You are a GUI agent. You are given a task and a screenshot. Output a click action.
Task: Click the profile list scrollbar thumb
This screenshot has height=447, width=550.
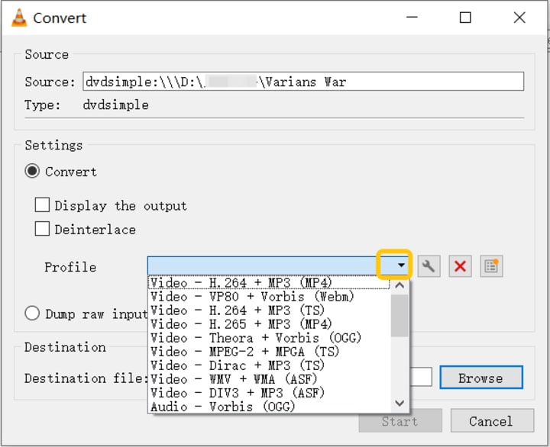pos(400,316)
